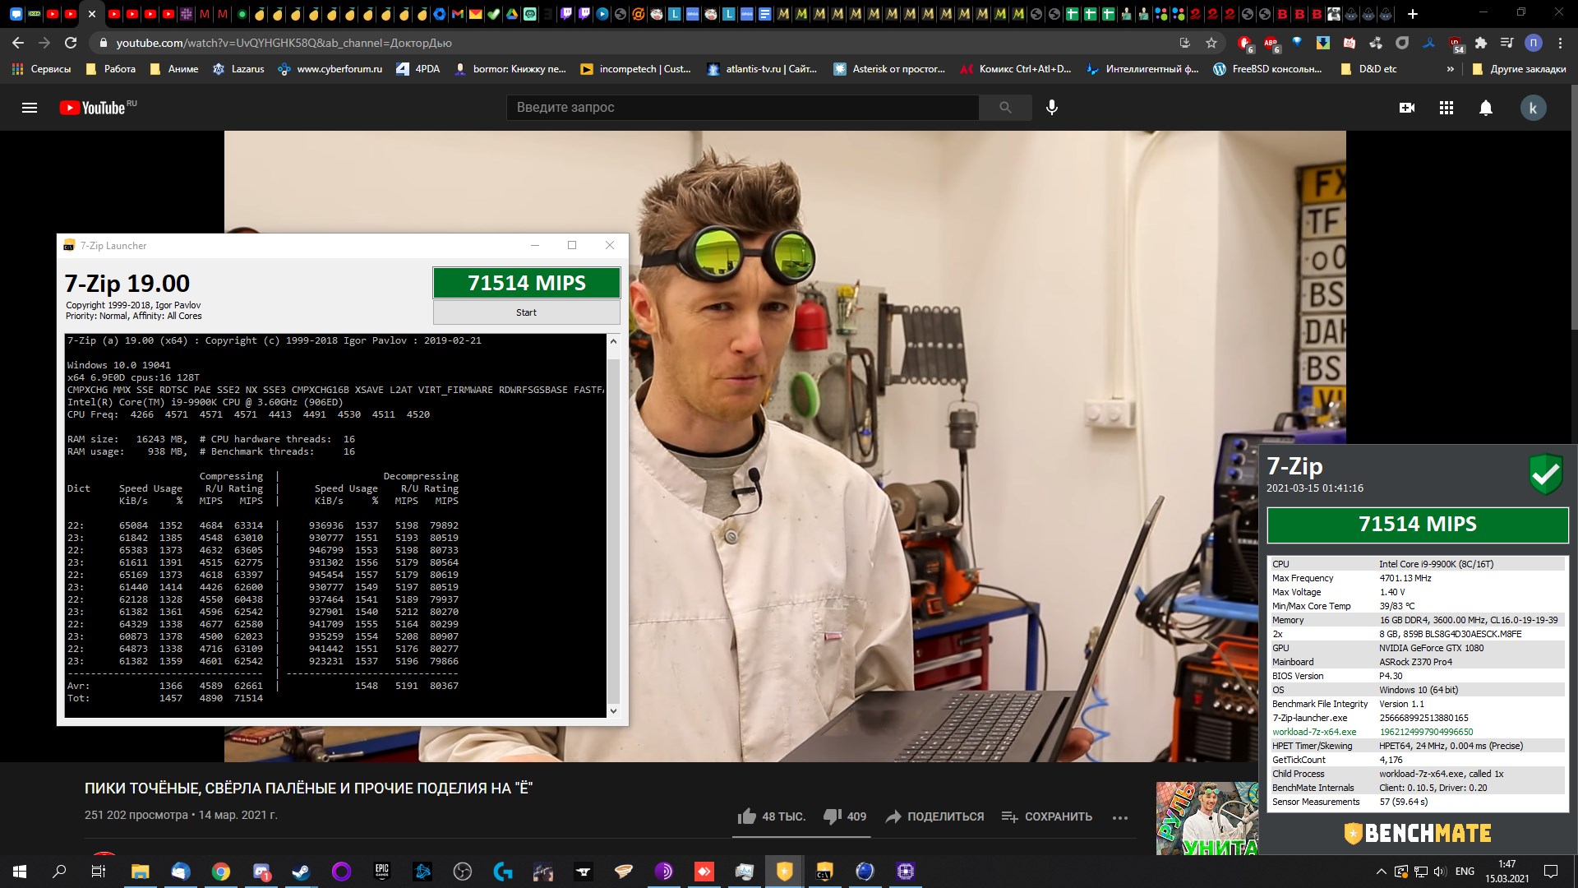Open the D&D etc bookmarks folder
Screen dimensions: 1578x888
click(1368, 69)
